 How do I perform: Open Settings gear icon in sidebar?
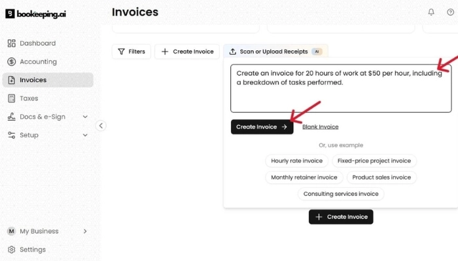tap(12, 249)
